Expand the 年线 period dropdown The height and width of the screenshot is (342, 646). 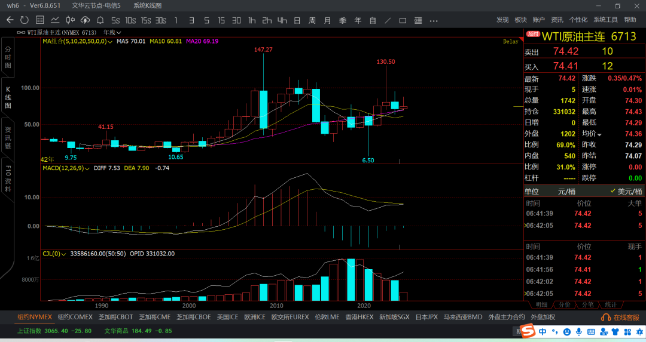point(112,32)
